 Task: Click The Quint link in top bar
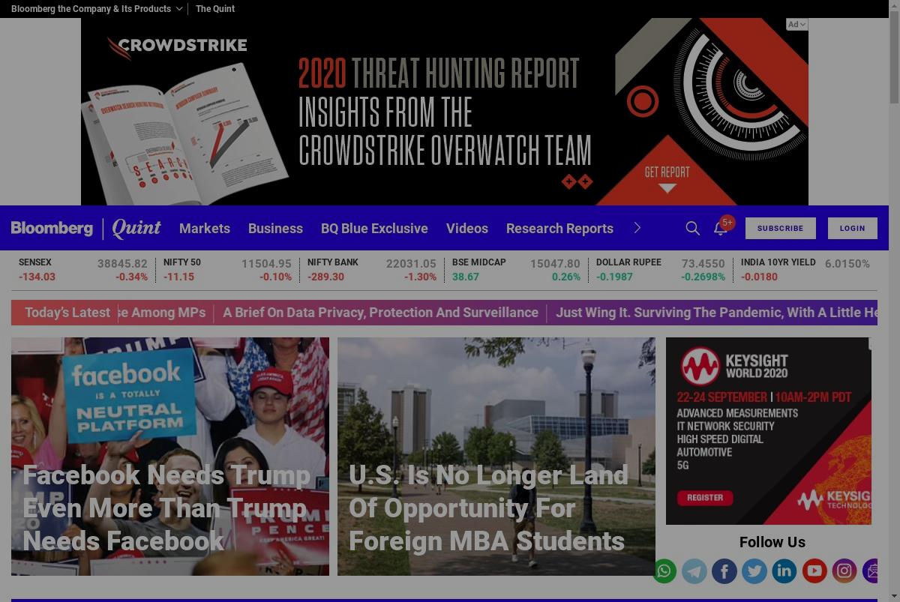(x=215, y=9)
